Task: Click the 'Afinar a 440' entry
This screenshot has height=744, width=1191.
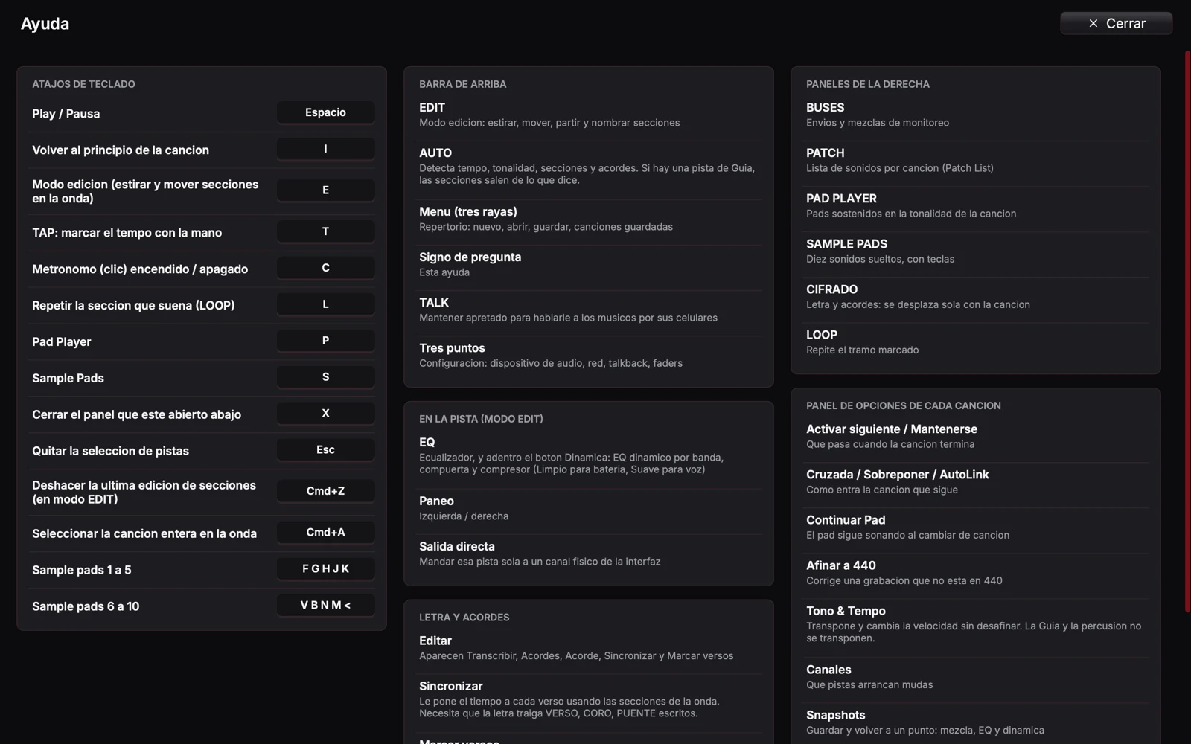Action: tap(976, 572)
